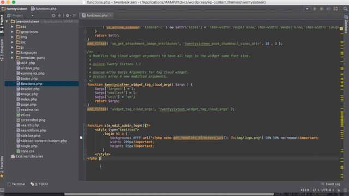
Task: Expand the template-parts folder
Action: tap(12, 58)
